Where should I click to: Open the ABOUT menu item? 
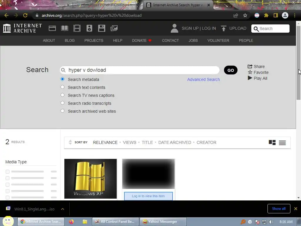[49, 41]
